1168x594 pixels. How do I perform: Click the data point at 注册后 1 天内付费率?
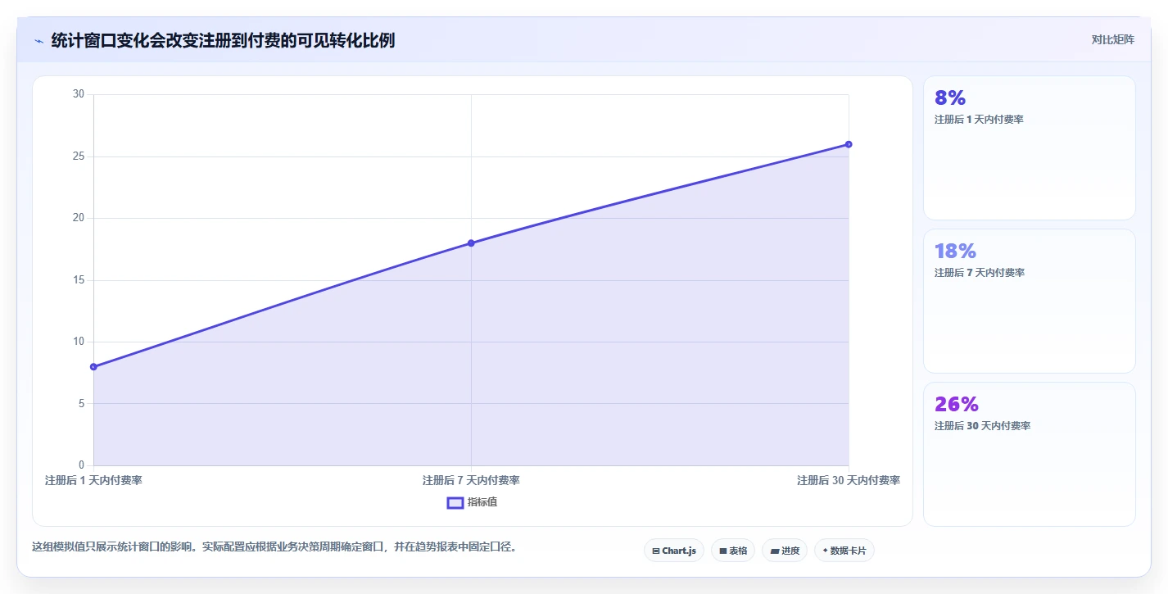pyautogui.click(x=93, y=367)
